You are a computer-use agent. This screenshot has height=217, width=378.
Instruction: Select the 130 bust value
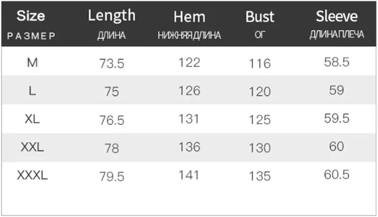(260, 148)
